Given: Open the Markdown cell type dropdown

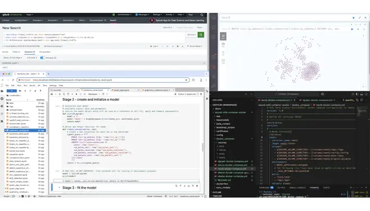Looking at the screenshot, I should [94, 94].
